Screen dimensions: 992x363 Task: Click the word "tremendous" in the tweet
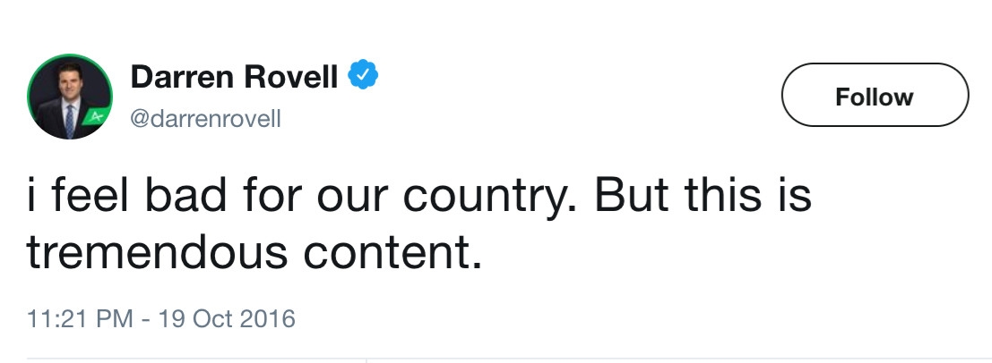159,255
